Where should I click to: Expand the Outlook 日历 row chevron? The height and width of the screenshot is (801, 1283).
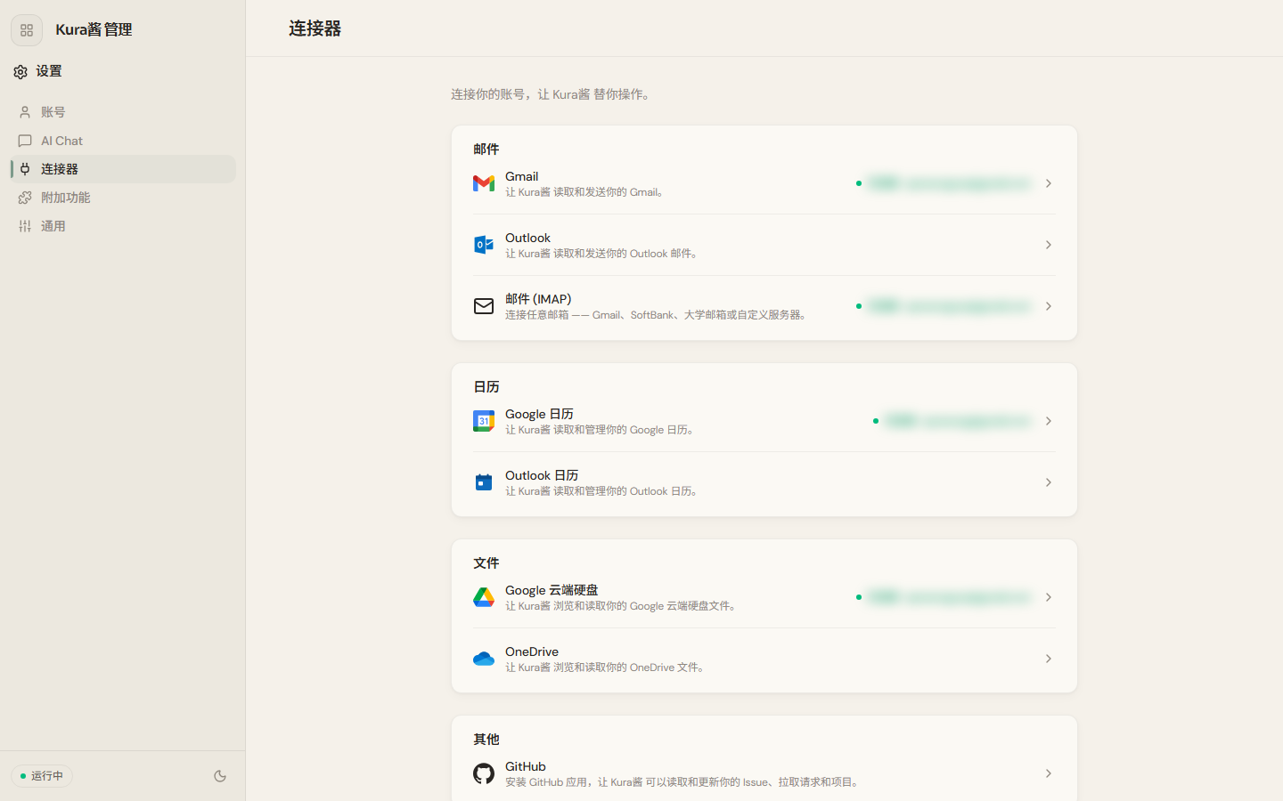(1049, 482)
